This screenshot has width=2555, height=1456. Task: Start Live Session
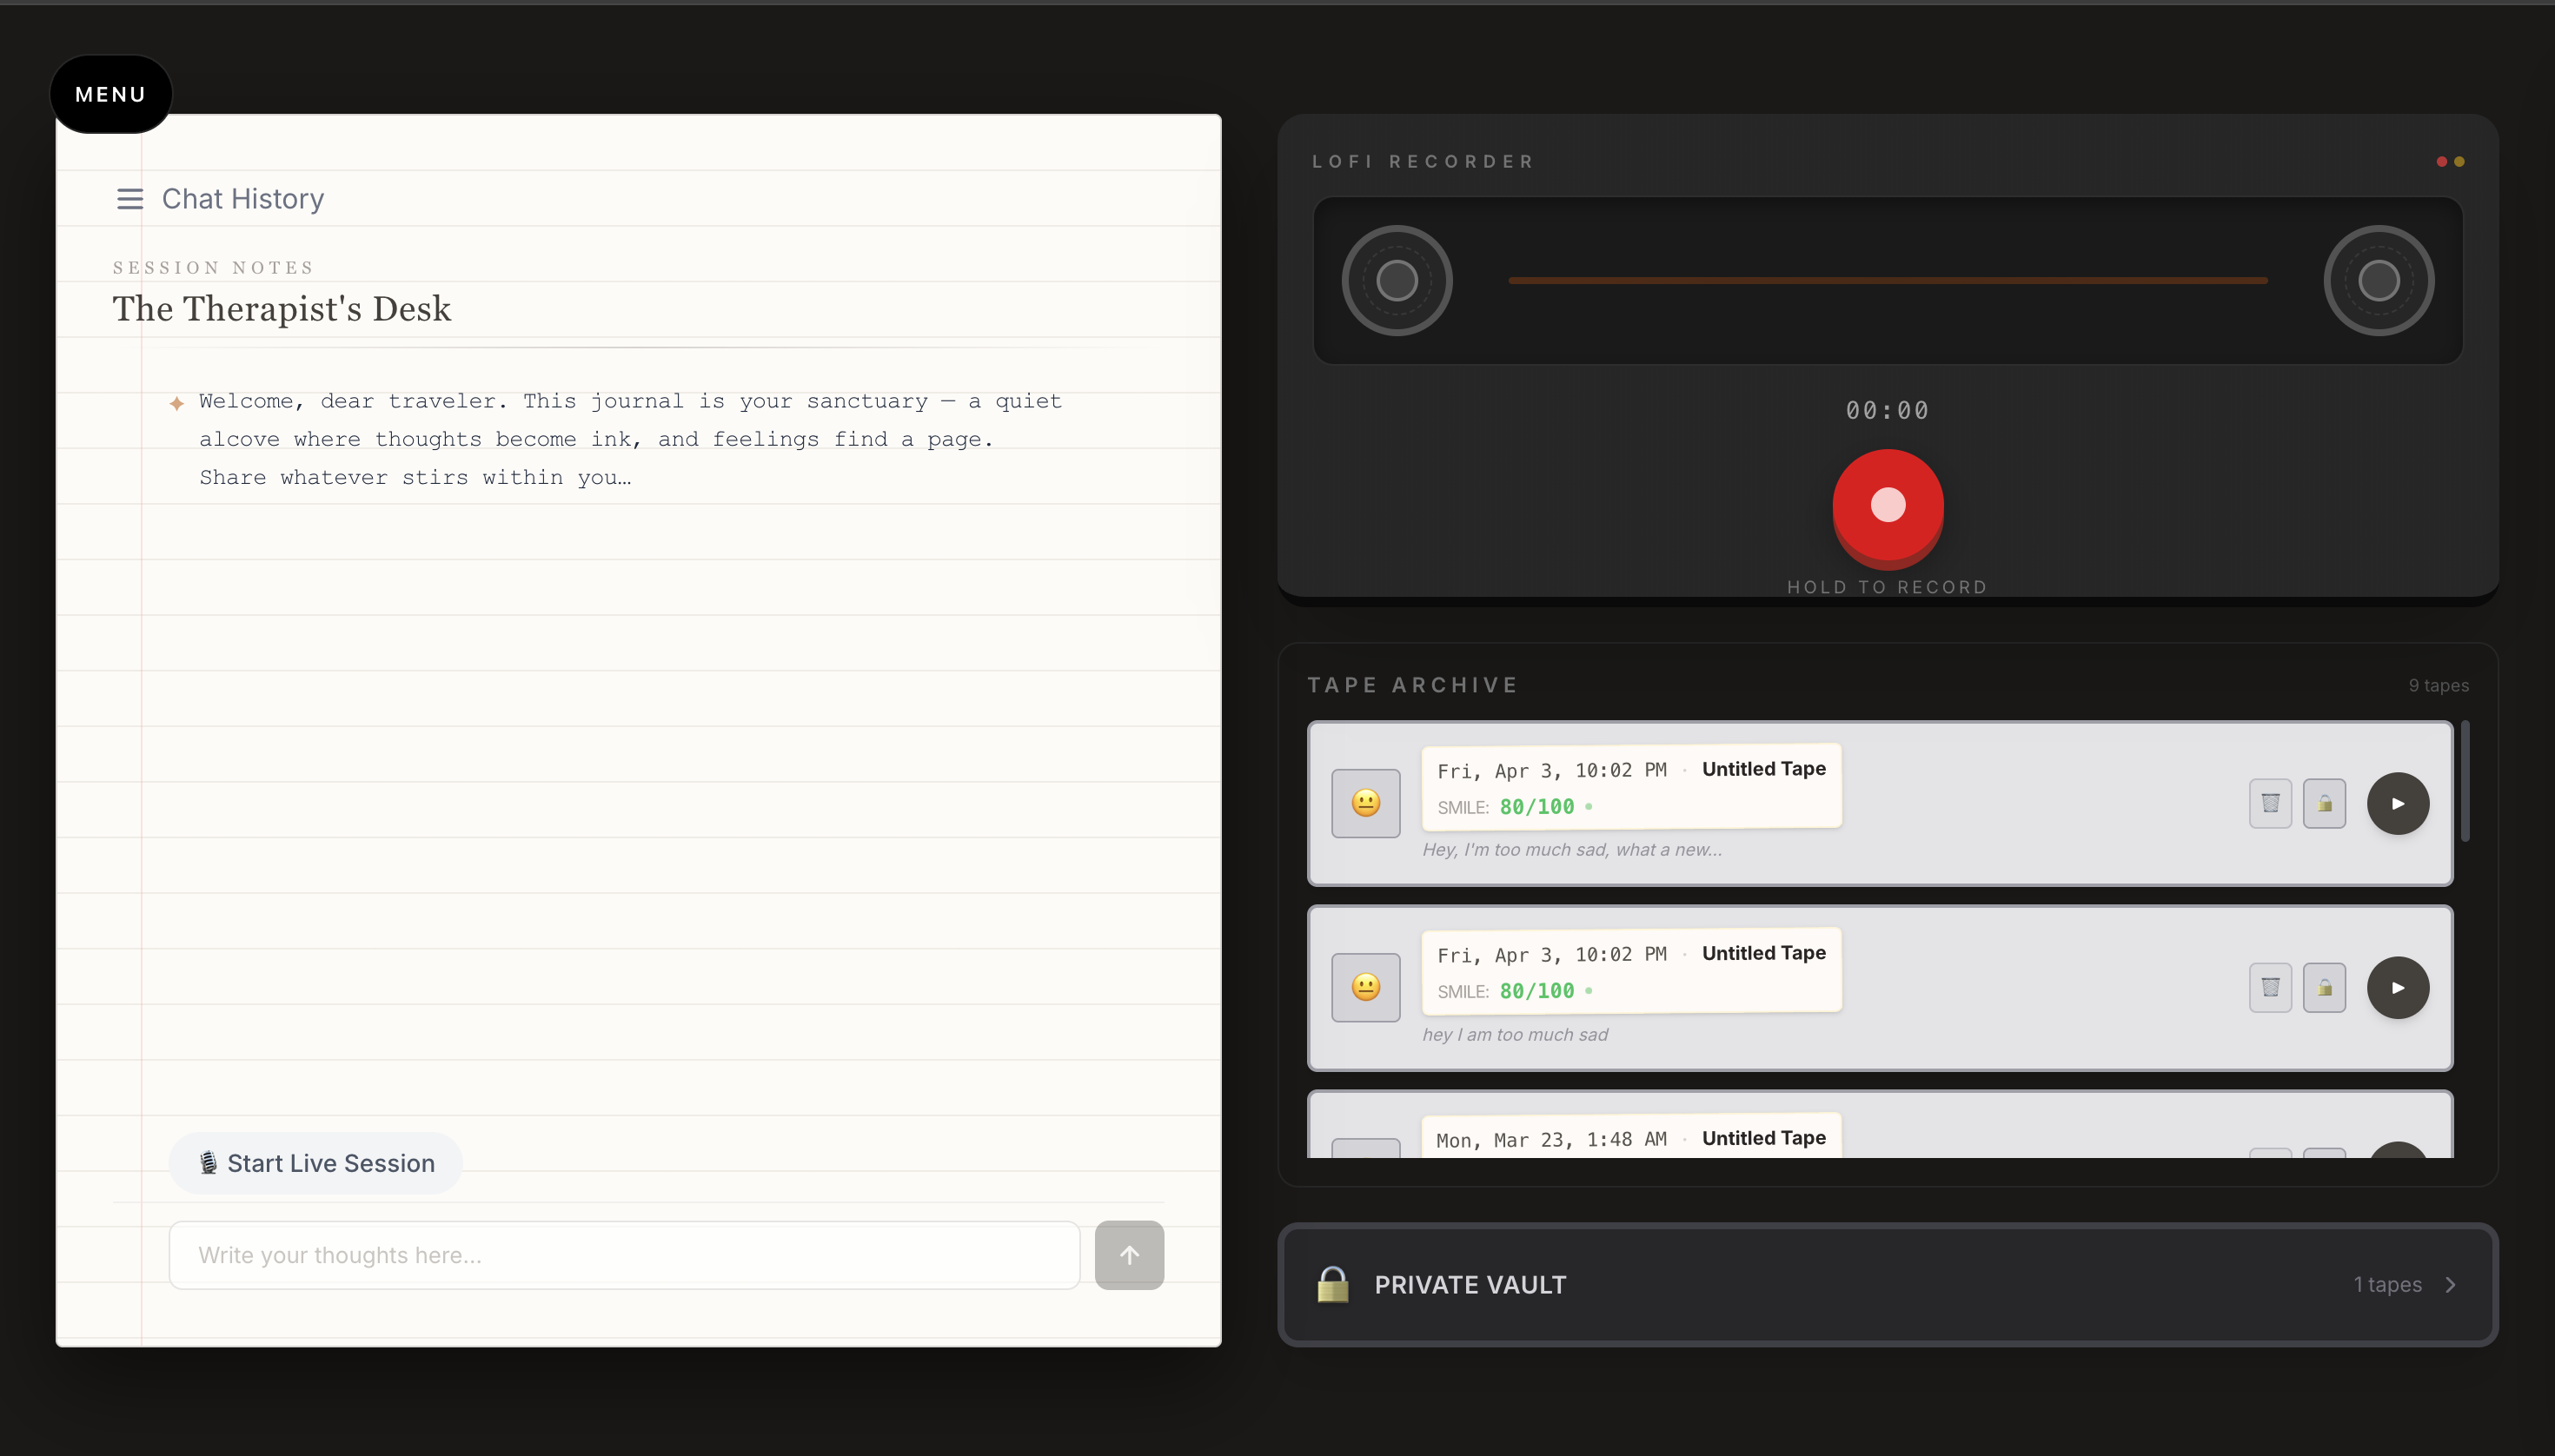[316, 1163]
